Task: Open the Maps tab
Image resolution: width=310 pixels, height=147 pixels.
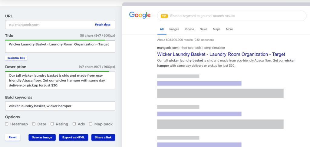Action: 217,29
